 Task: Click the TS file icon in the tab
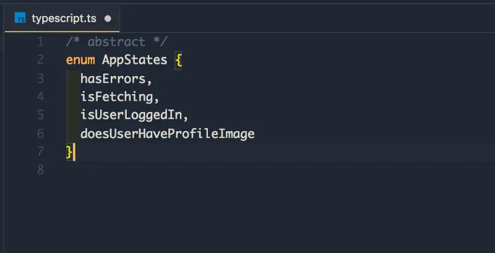pos(21,19)
